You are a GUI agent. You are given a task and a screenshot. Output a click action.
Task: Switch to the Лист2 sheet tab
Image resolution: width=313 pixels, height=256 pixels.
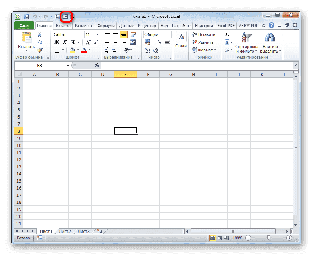point(65,231)
